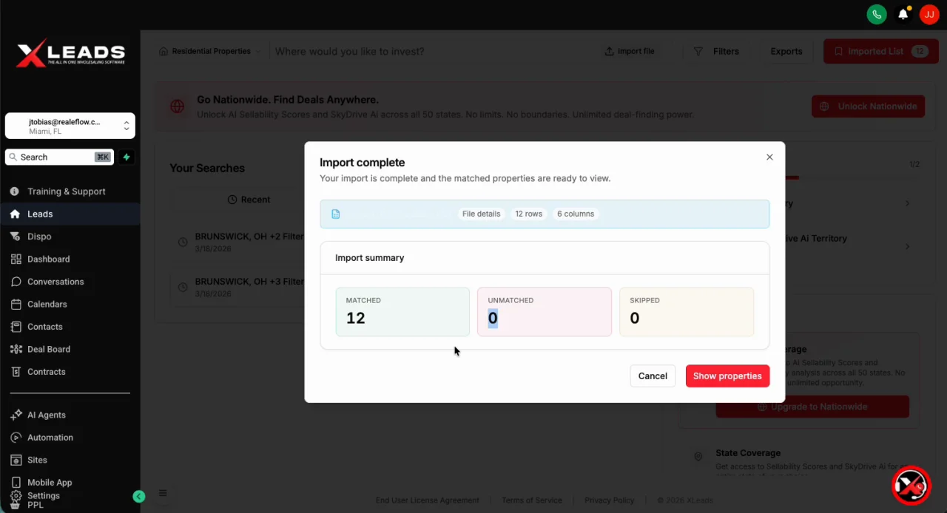Go to Contracts in the sidebar
The width and height of the screenshot is (947, 513).
coord(46,372)
